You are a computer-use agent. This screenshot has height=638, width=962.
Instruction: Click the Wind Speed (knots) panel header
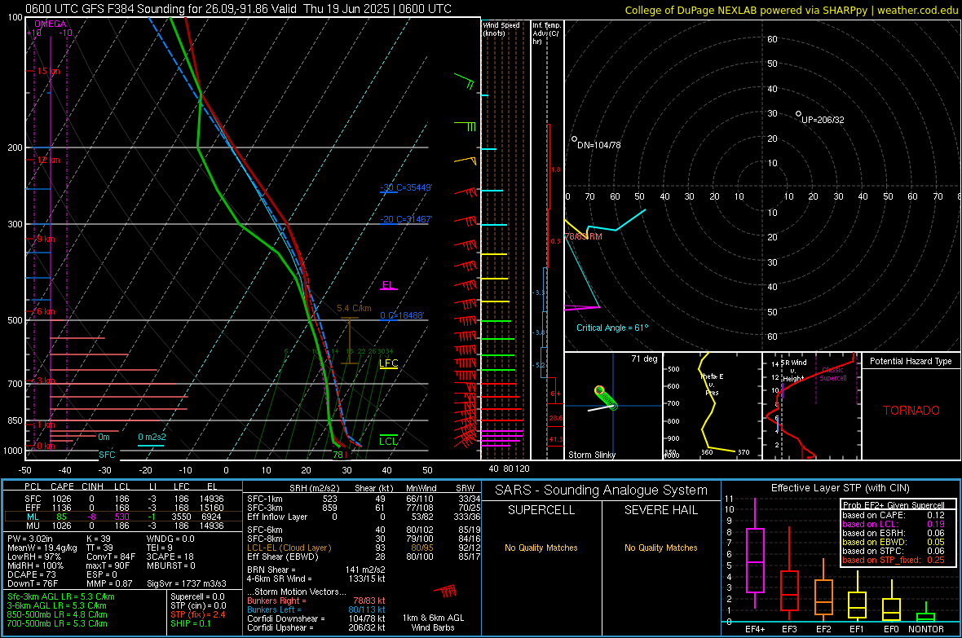pyautogui.click(x=501, y=29)
